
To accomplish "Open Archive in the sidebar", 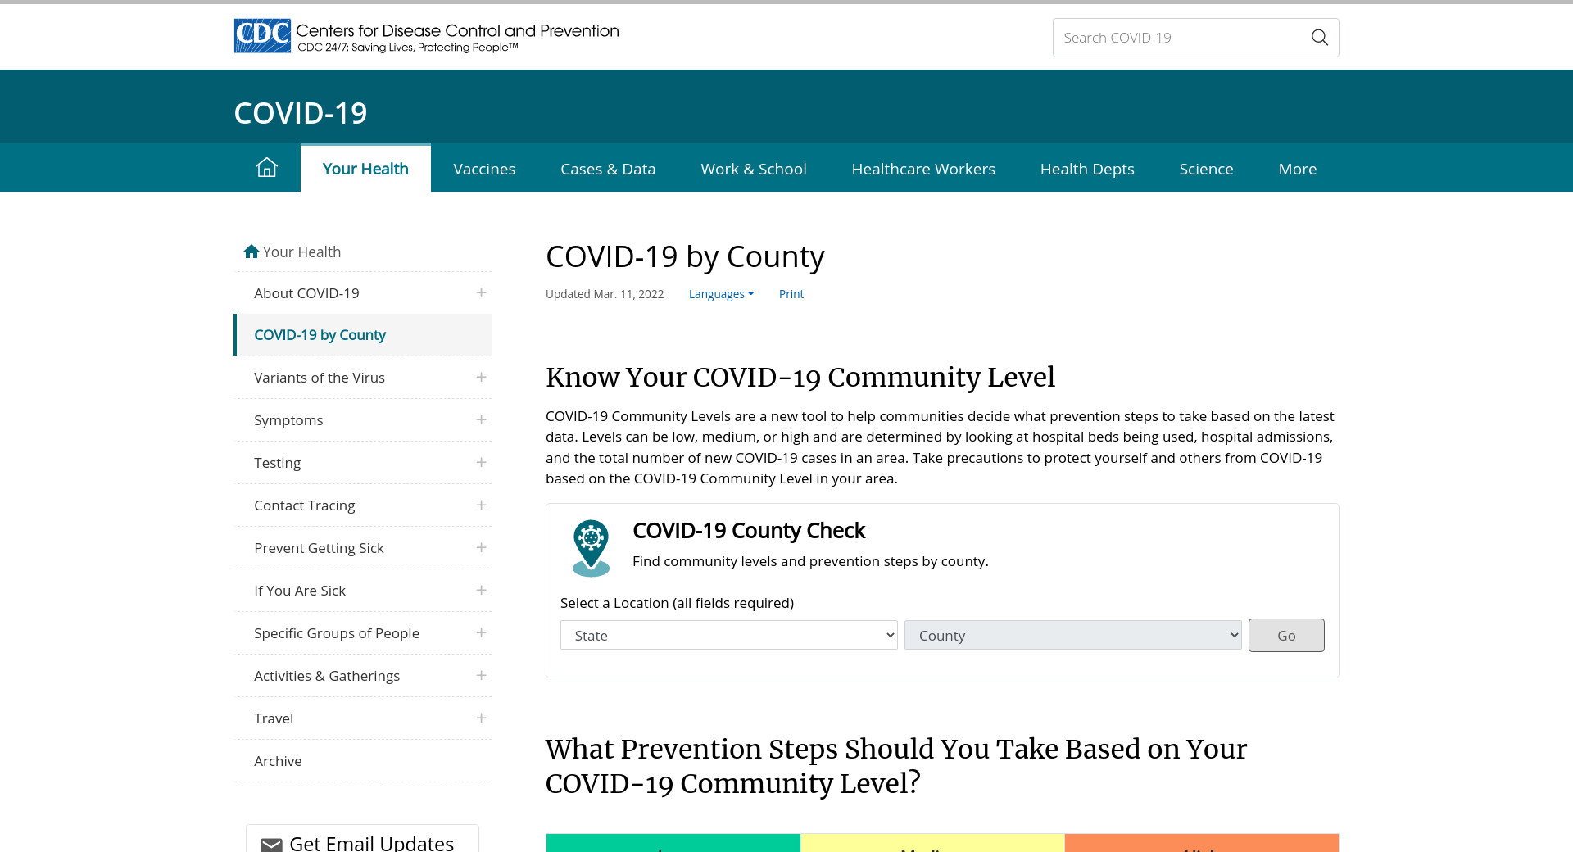I will coord(278,761).
